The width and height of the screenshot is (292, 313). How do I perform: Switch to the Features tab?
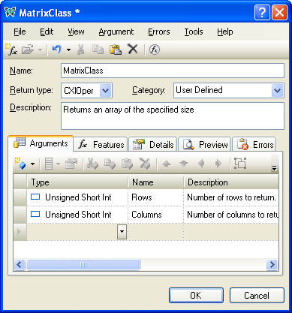pos(101,145)
